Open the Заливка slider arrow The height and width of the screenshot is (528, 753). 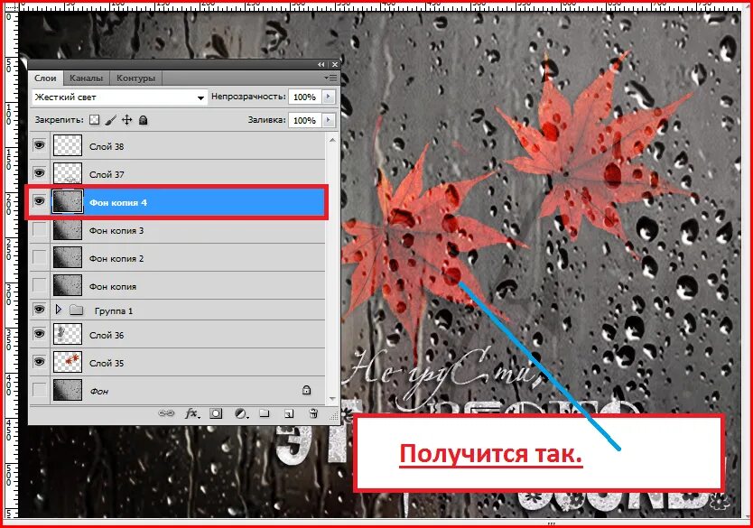click(329, 119)
